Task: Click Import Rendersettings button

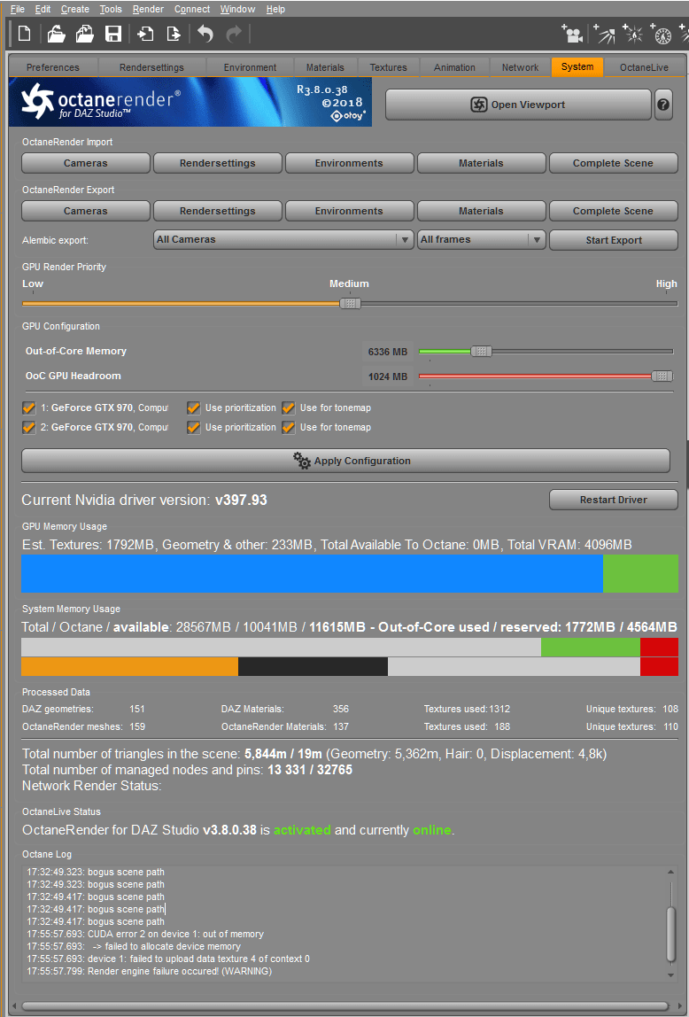Action: [217, 163]
